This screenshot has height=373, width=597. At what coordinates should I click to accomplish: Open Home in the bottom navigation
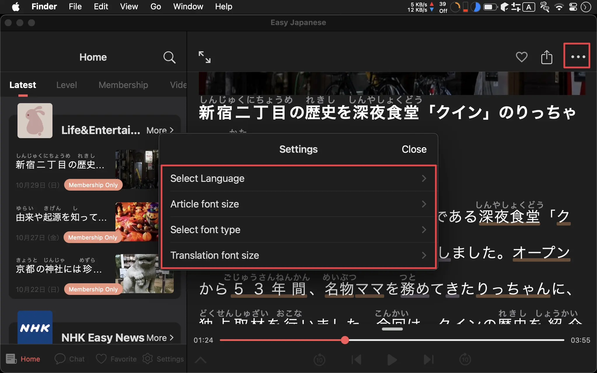tap(23, 359)
